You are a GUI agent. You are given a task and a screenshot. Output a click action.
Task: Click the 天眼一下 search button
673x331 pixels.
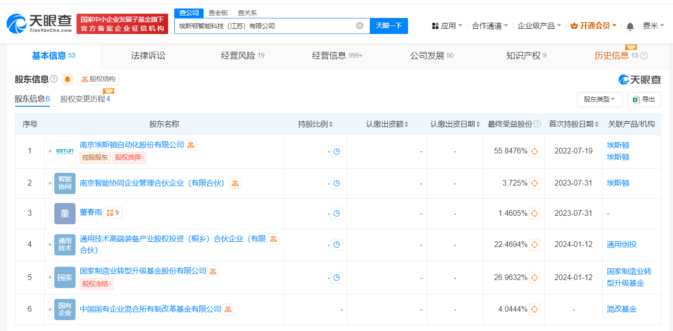[389, 26]
